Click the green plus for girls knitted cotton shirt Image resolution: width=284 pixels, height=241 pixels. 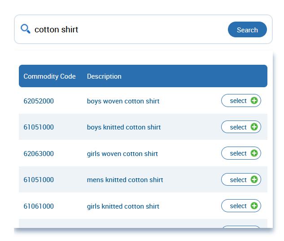pos(254,206)
